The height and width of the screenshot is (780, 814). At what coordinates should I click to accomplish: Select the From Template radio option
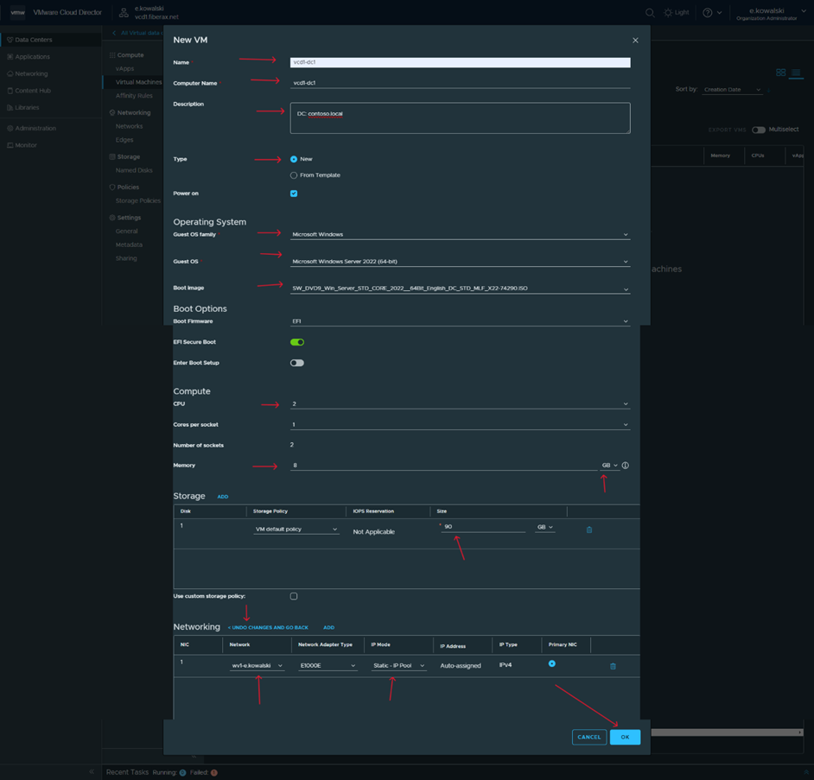294,175
